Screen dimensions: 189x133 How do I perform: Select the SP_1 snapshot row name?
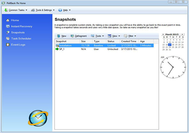pos(62,49)
